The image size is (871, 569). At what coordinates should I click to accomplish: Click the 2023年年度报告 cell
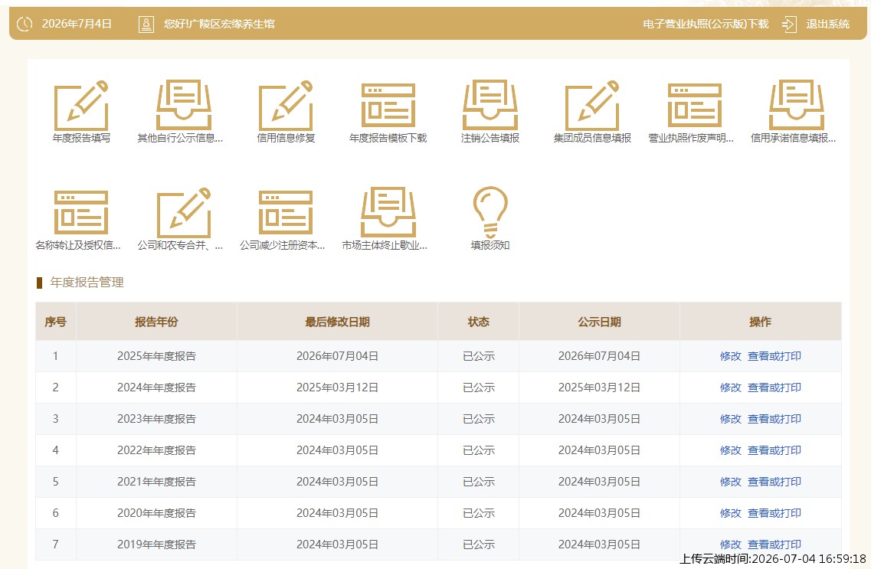click(x=156, y=419)
